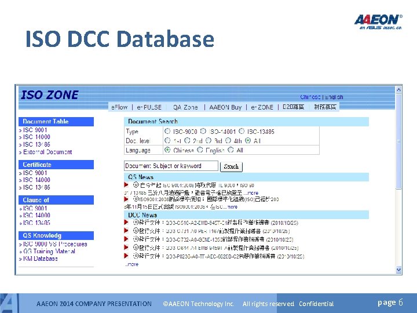Select the ISO-9000 type radio button
The height and width of the screenshot is (313, 417).
pos(167,131)
